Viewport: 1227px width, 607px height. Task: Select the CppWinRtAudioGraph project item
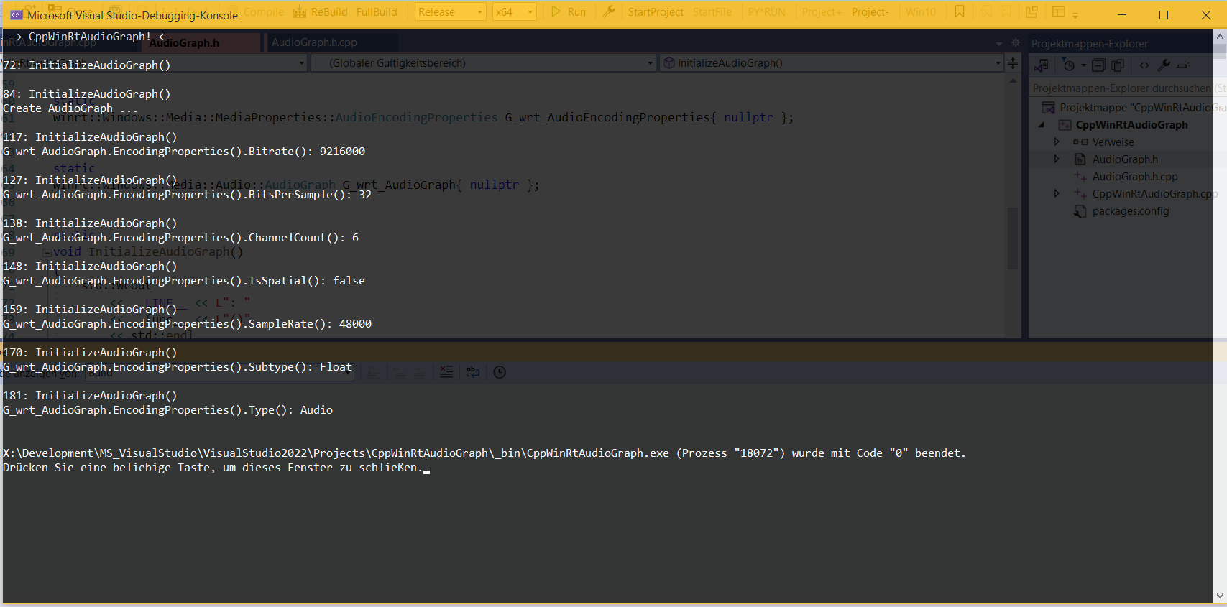click(1131, 125)
